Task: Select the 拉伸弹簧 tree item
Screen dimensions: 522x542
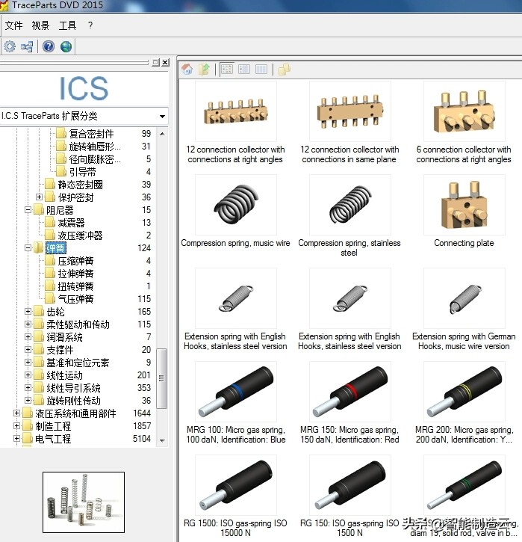Action: (75, 274)
